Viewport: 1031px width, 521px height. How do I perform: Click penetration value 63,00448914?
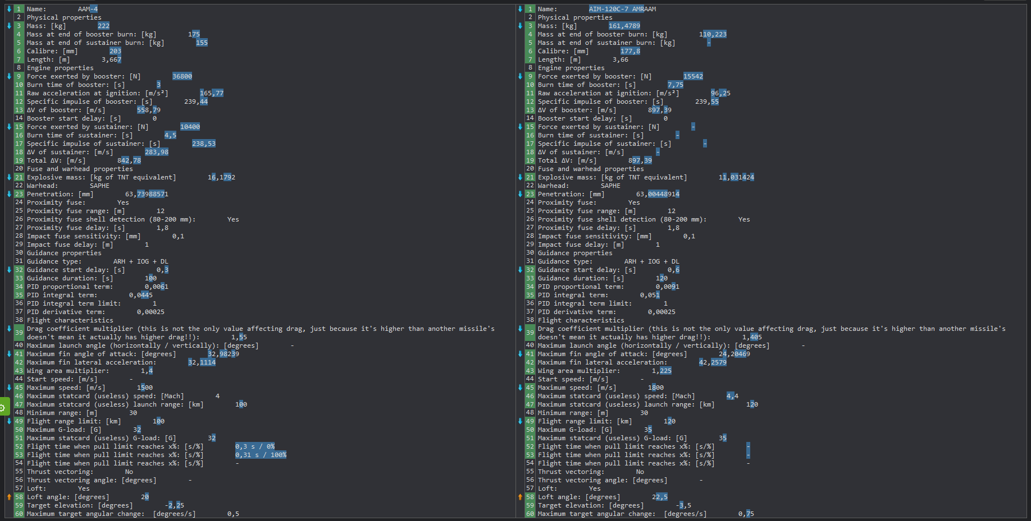[x=658, y=194]
